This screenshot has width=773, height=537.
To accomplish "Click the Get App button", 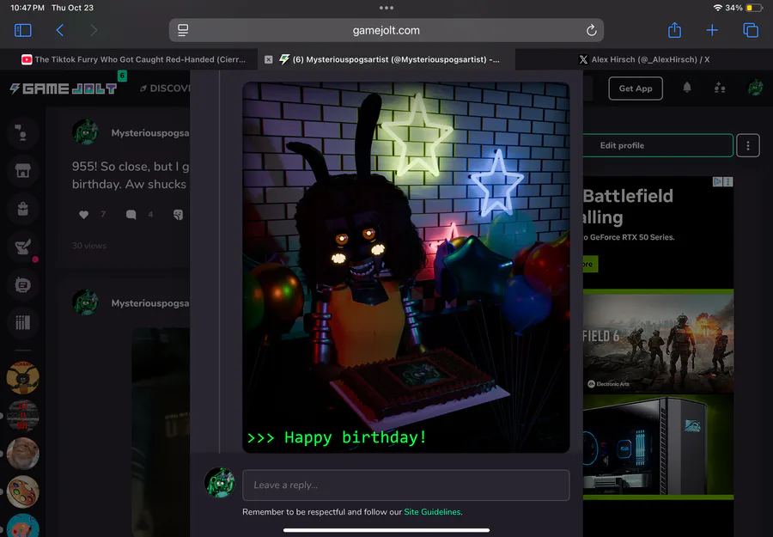I will pos(636,88).
